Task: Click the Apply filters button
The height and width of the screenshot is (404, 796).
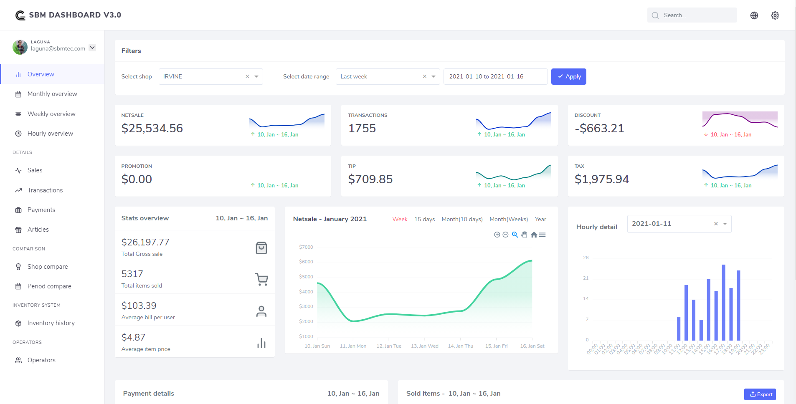Action: [568, 76]
